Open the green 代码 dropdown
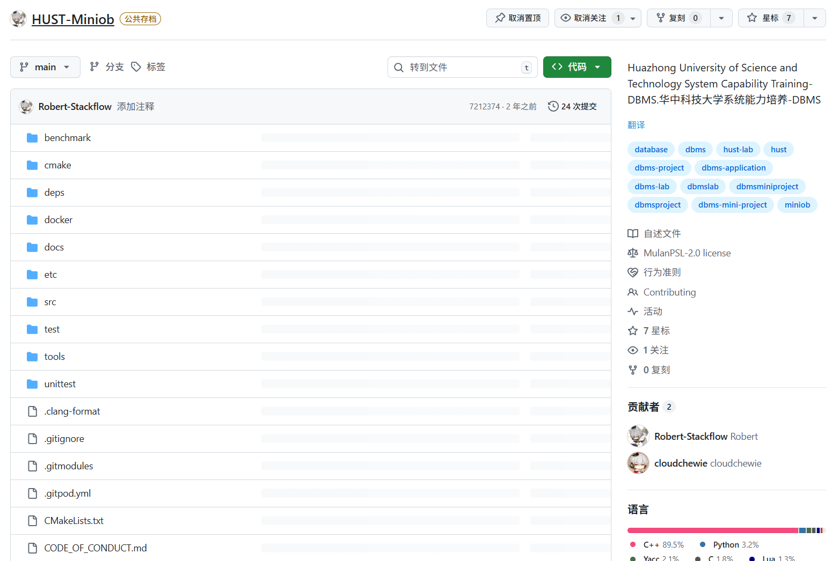Image resolution: width=832 pixels, height=561 pixels. [577, 67]
